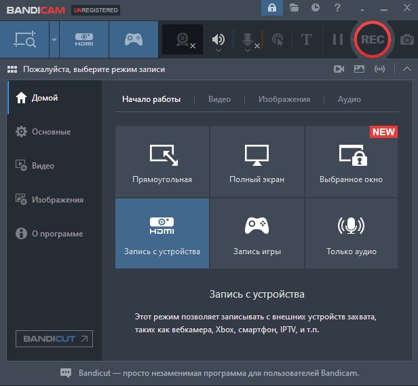Click 'Пожалуйста, выберите режим записи' text

point(94,69)
